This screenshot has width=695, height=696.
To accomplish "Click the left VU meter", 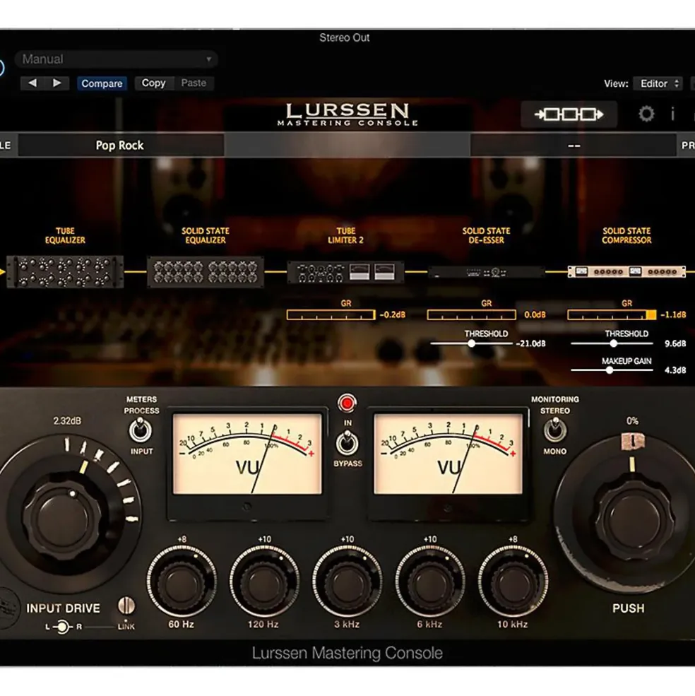I will tap(247, 454).
